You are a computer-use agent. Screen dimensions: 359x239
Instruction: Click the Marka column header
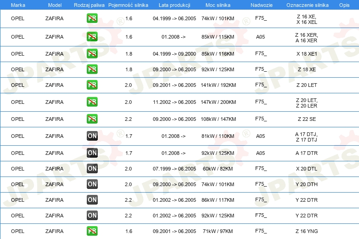pyautogui.click(x=18, y=5)
